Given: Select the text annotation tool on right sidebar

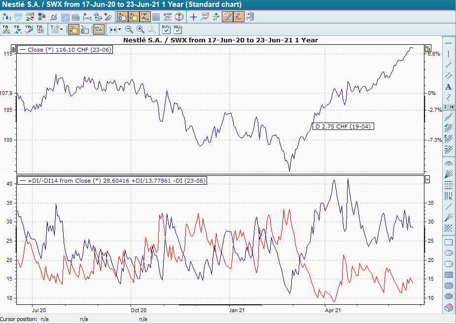Looking at the screenshot, I should 449,87.
